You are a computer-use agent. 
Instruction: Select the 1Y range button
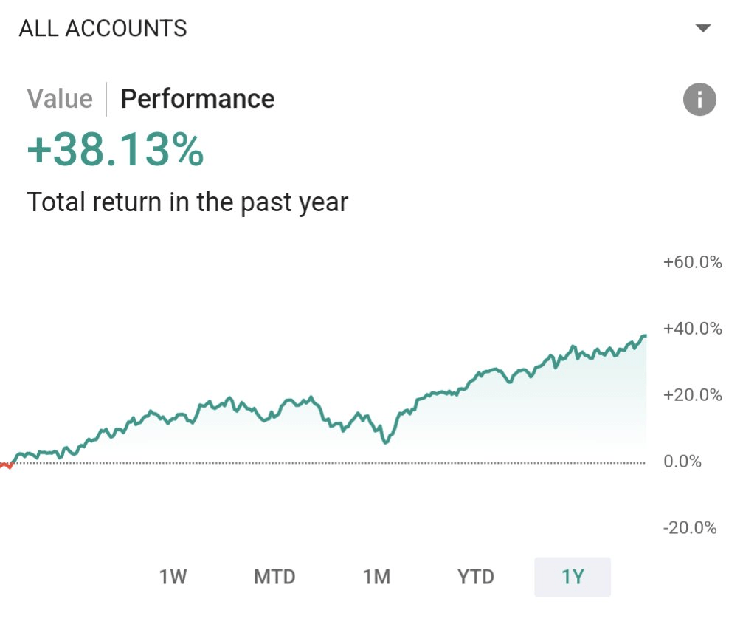click(573, 577)
